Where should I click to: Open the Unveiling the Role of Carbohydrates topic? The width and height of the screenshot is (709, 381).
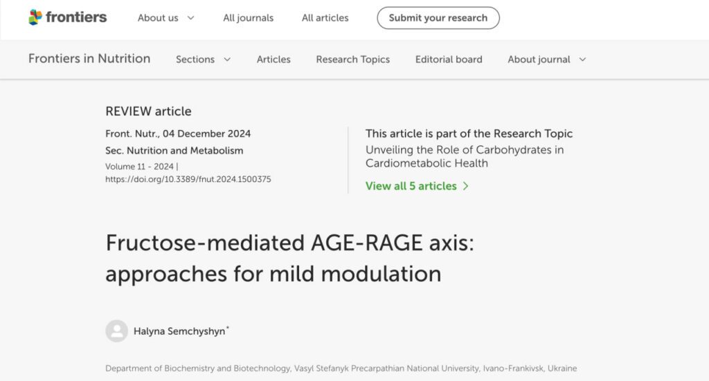(x=464, y=157)
